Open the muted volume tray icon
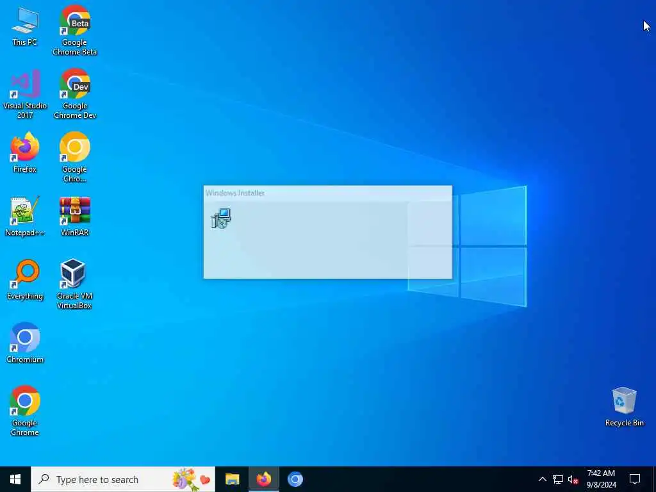The height and width of the screenshot is (492, 656). [x=573, y=479]
